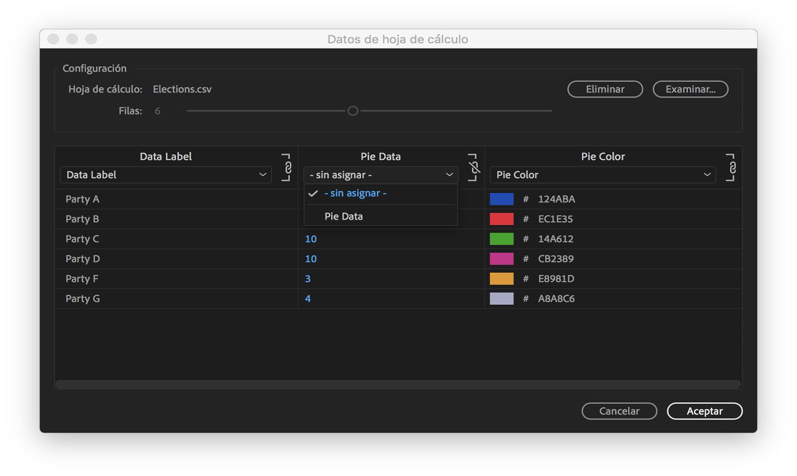
Task: Open the blue color swatch for Party A
Action: click(x=502, y=199)
